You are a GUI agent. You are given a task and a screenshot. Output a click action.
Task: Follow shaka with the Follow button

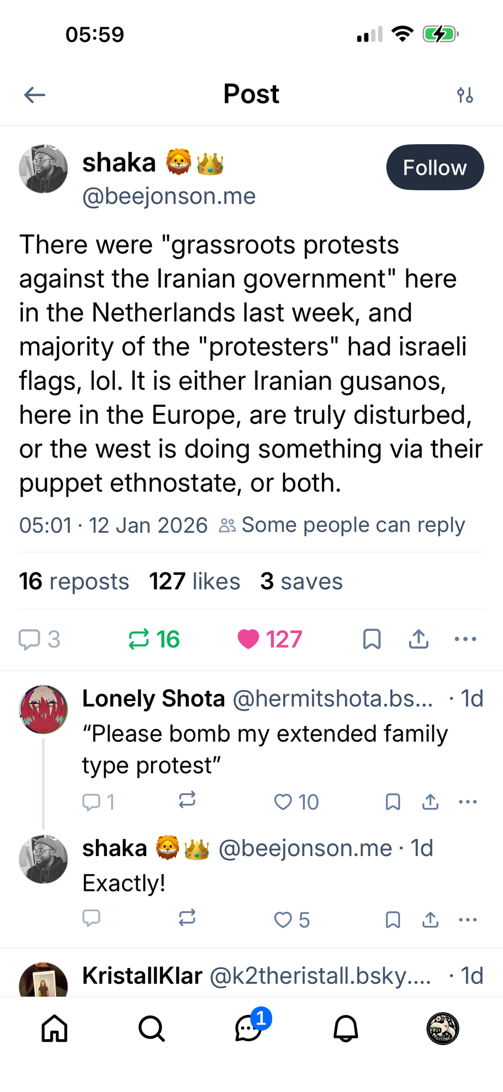click(434, 168)
